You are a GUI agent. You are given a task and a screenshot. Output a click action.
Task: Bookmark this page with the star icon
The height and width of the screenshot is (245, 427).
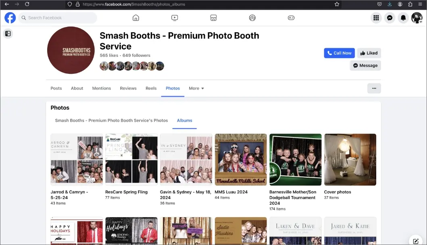337,4
